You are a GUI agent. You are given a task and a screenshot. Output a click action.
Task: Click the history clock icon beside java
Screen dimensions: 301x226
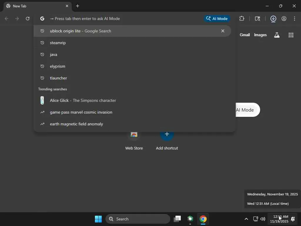click(x=42, y=54)
